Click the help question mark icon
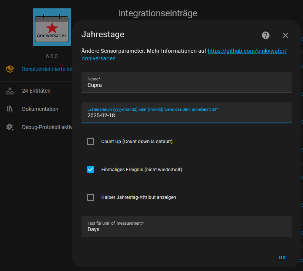Image resolution: width=303 pixels, height=271 pixels. (x=266, y=35)
